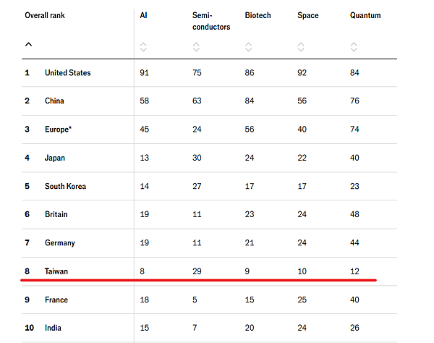
Task: Click on China in the ranking
Action: [55, 101]
